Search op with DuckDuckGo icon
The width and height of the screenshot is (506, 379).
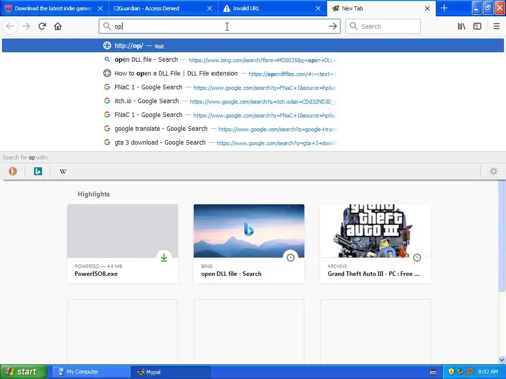(x=13, y=171)
